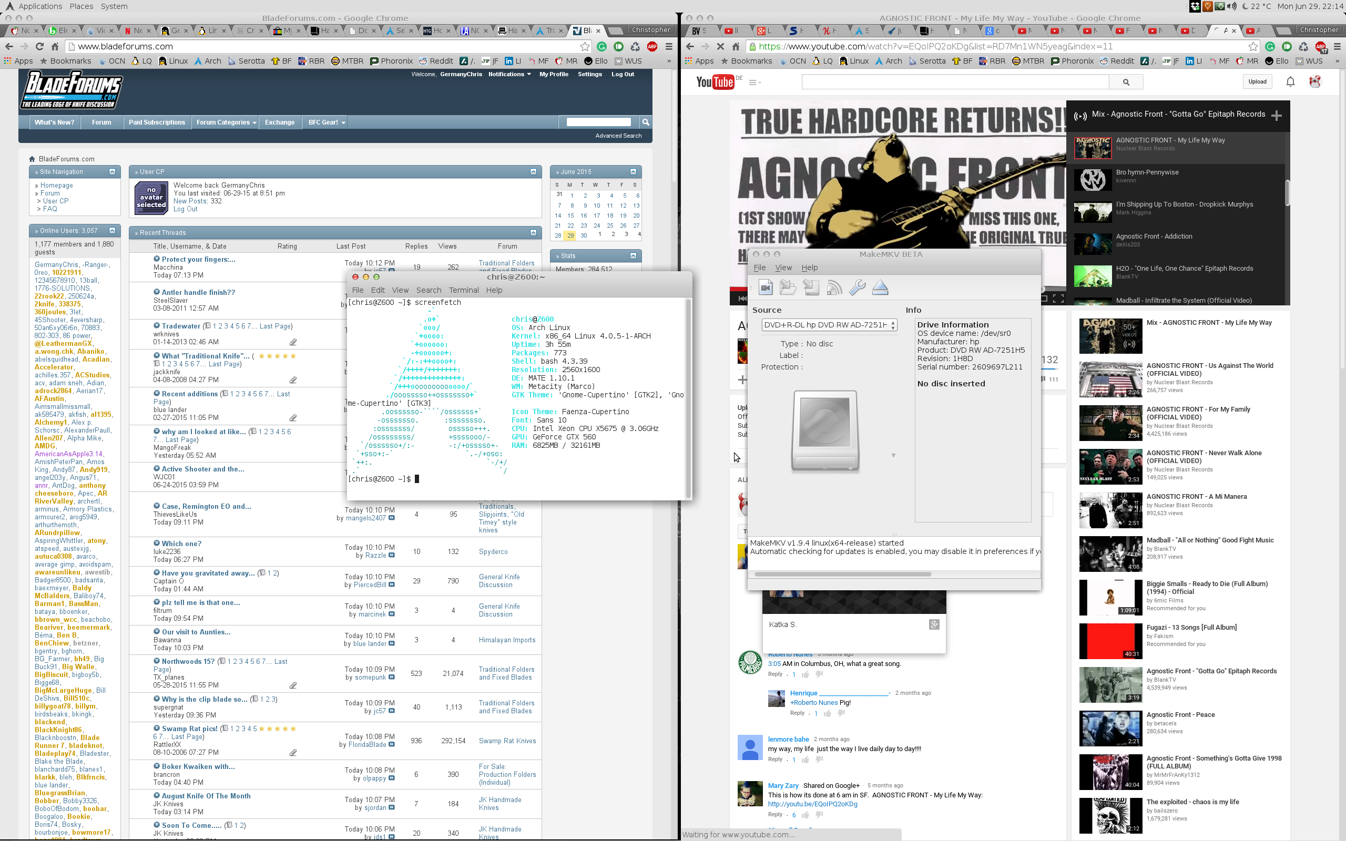
Task: Open the DVD source drive dropdown
Action: pos(829,325)
